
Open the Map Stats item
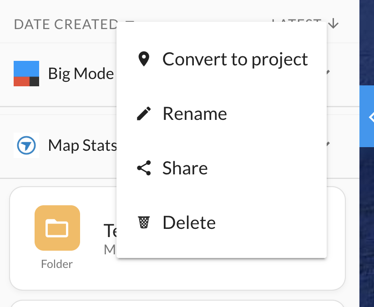pyautogui.click(x=82, y=145)
